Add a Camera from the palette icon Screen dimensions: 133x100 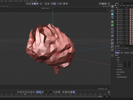[112, 47]
